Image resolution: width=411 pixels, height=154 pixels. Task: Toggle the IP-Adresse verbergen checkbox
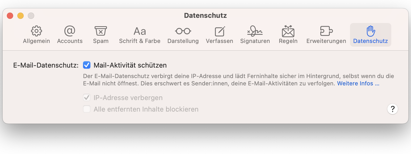(87, 98)
